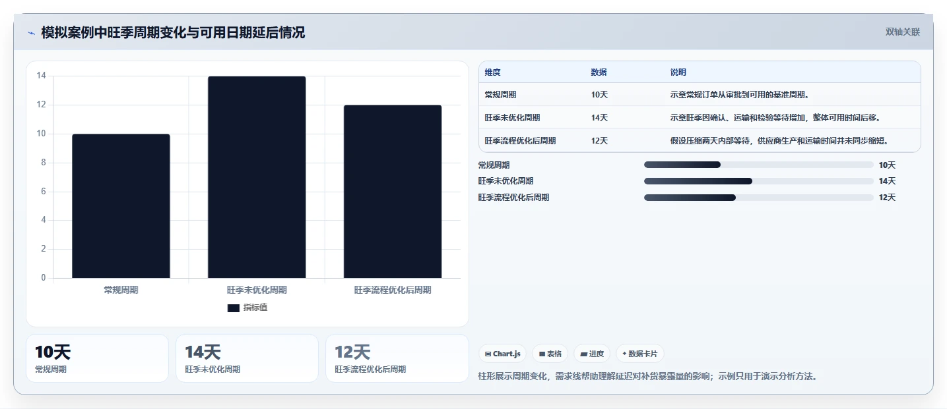This screenshot has width=947, height=409.
Task: Click description starting 示意常规订单
Action: click(x=740, y=95)
